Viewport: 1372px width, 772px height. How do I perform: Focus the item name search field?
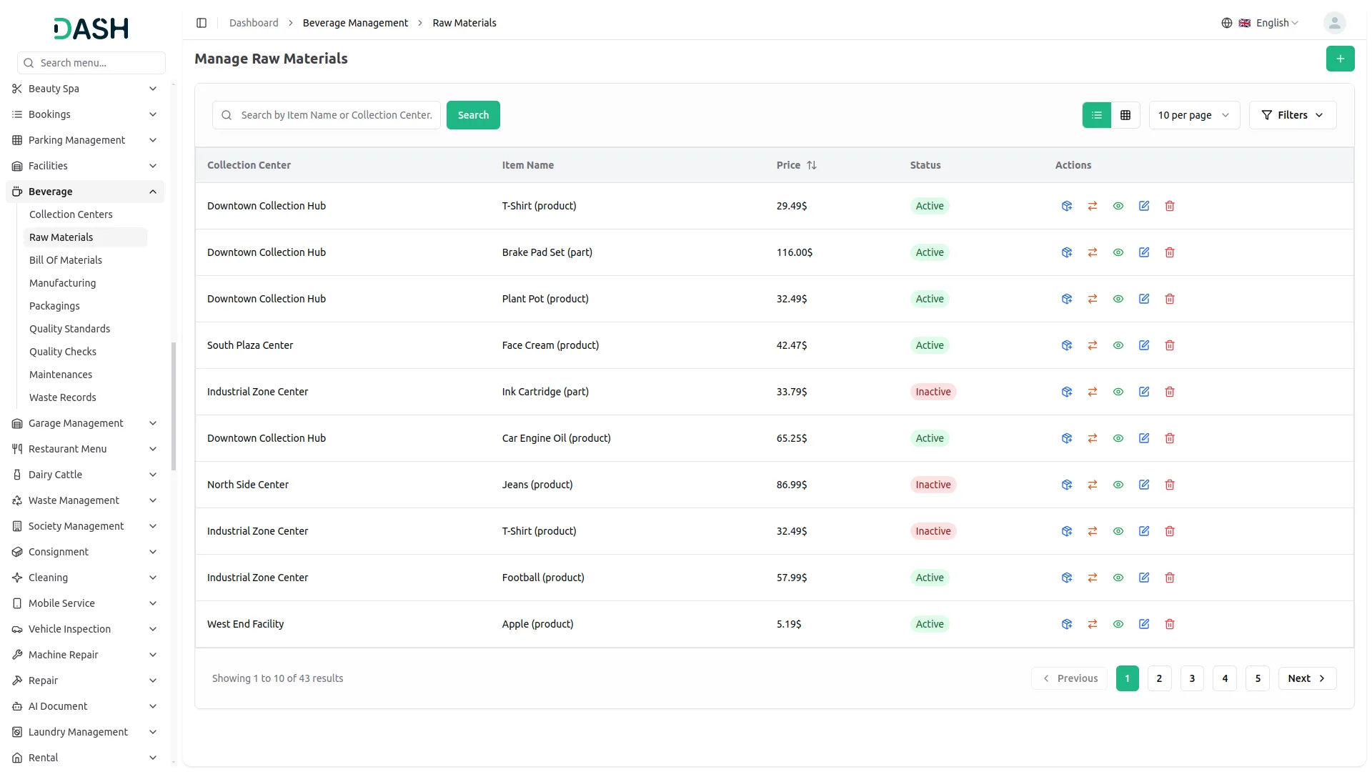click(336, 115)
